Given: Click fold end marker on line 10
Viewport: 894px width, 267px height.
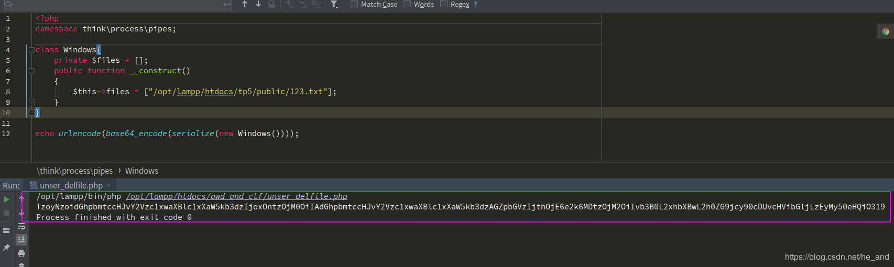Looking at the screenshot, I should point(31,113).
